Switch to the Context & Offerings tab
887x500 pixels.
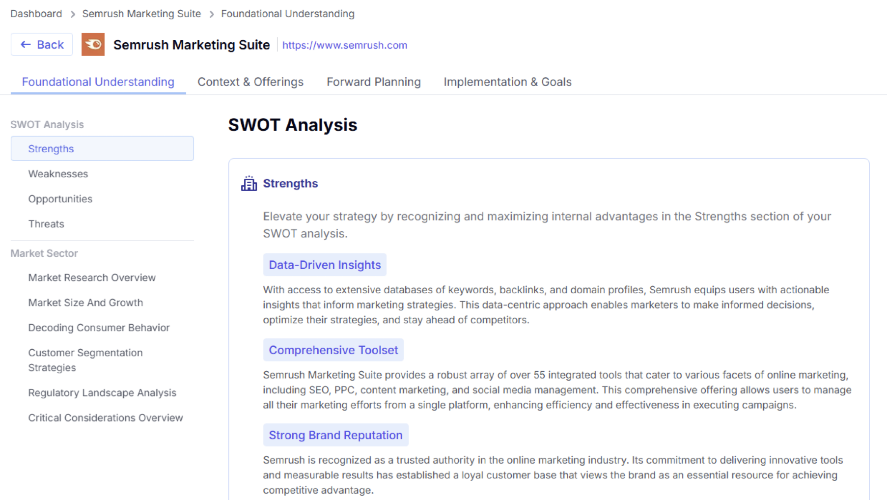250,82
